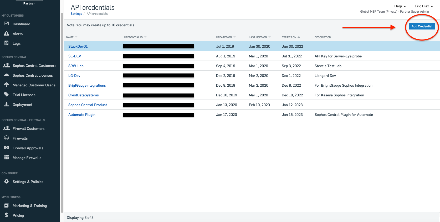Open Dashboard in the sidebar
440x222 pixels.
point(21,24)
